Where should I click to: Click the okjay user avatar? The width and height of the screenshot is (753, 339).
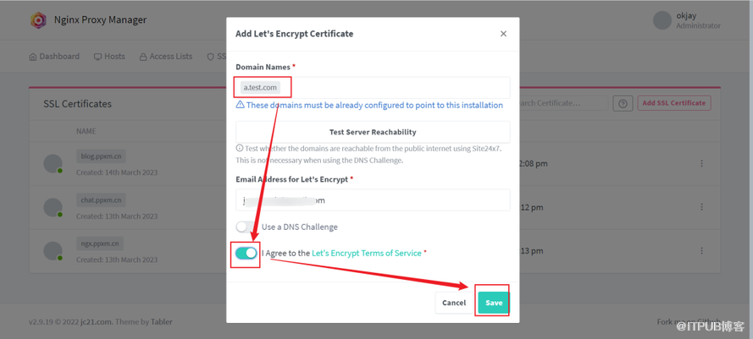coord(662,20)
